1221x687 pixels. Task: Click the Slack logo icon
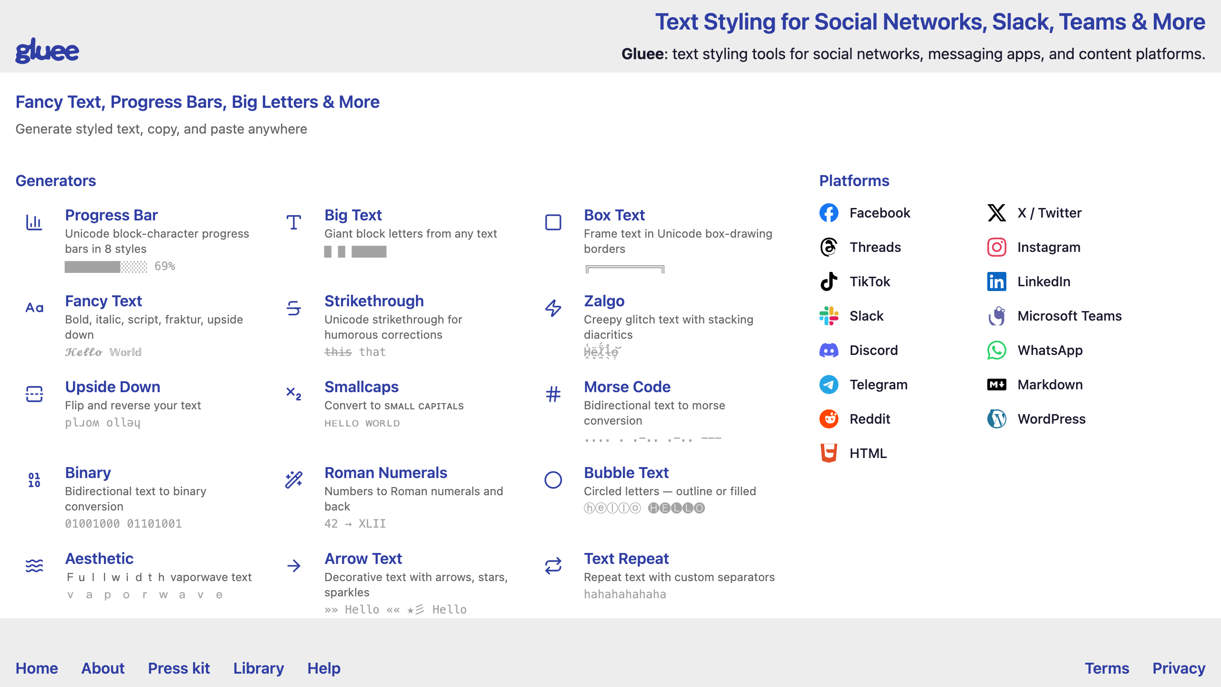[x=829, y=316]
